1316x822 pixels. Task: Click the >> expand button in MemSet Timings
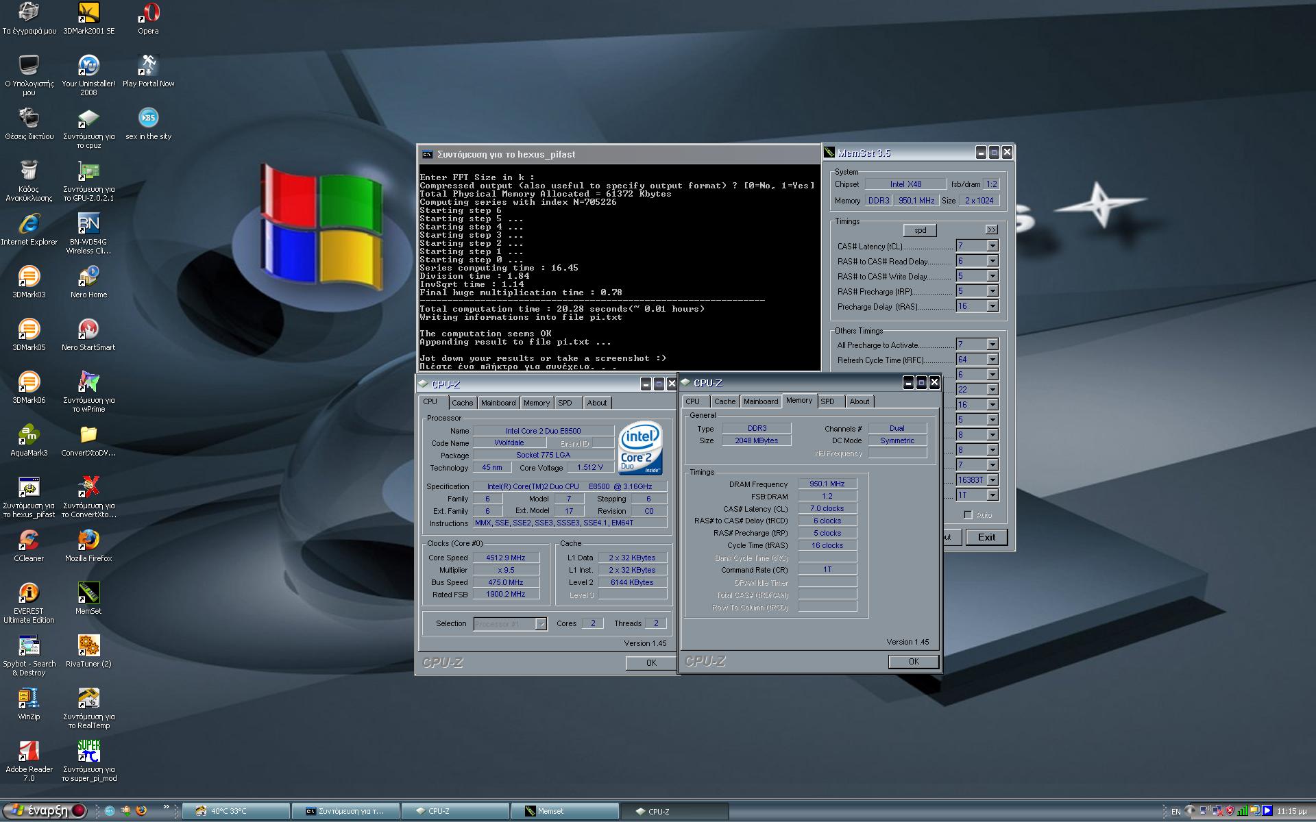tap(991, 229)
